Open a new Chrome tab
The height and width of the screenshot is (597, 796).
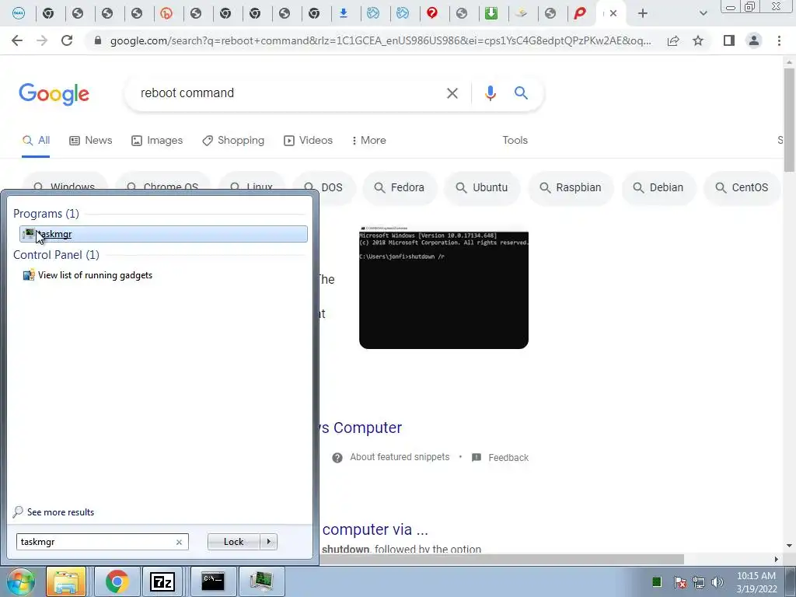point(643,13)
